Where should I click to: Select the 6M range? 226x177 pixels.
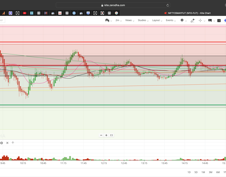[x=218, y=172]
